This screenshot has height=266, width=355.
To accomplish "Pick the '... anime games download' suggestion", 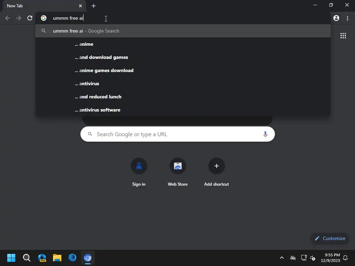I will pos(183,70).
